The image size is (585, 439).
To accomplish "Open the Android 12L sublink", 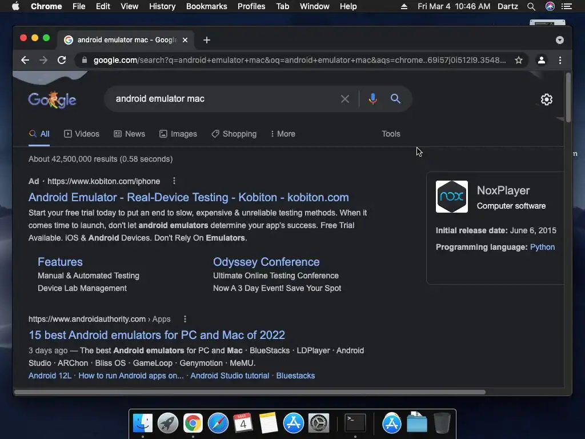I will [50, 376].
